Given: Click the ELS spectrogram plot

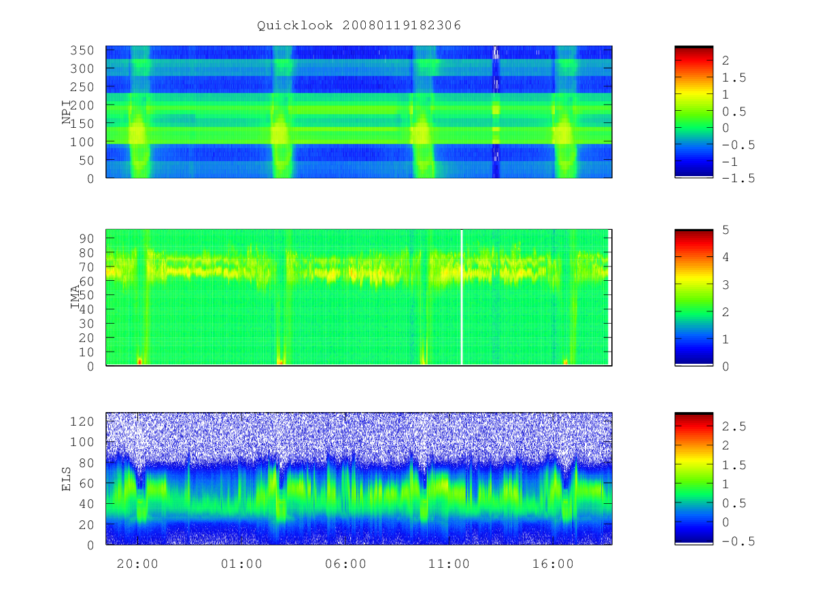Looking at the screenshot, I should coord(359,479).
